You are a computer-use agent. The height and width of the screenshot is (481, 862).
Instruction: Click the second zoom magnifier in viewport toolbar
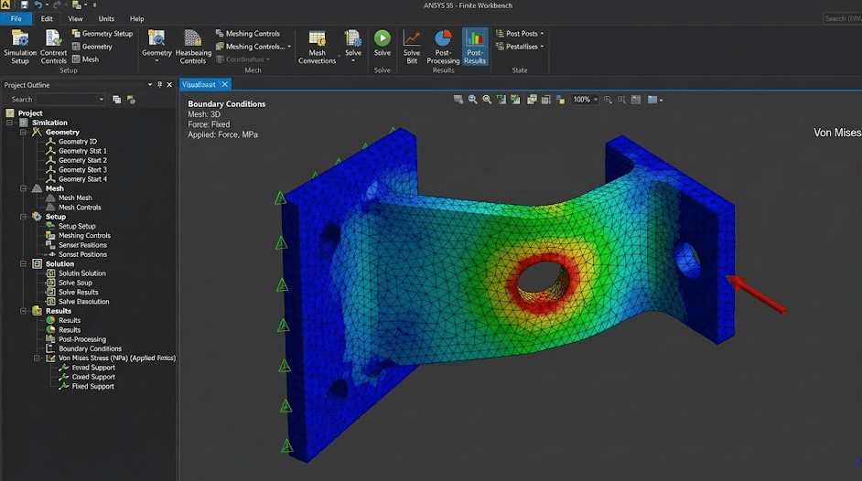(x=487, y=100)
